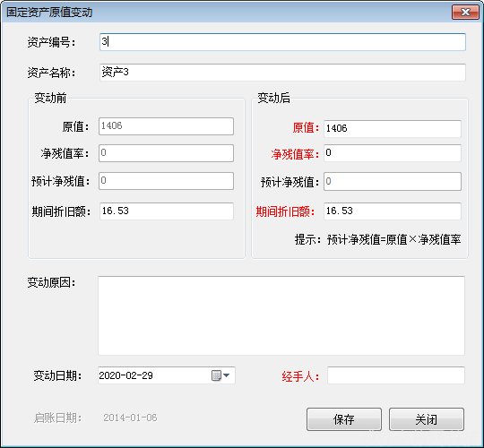Click the 启账日期 value 2014-01-06

click(130, 418)
